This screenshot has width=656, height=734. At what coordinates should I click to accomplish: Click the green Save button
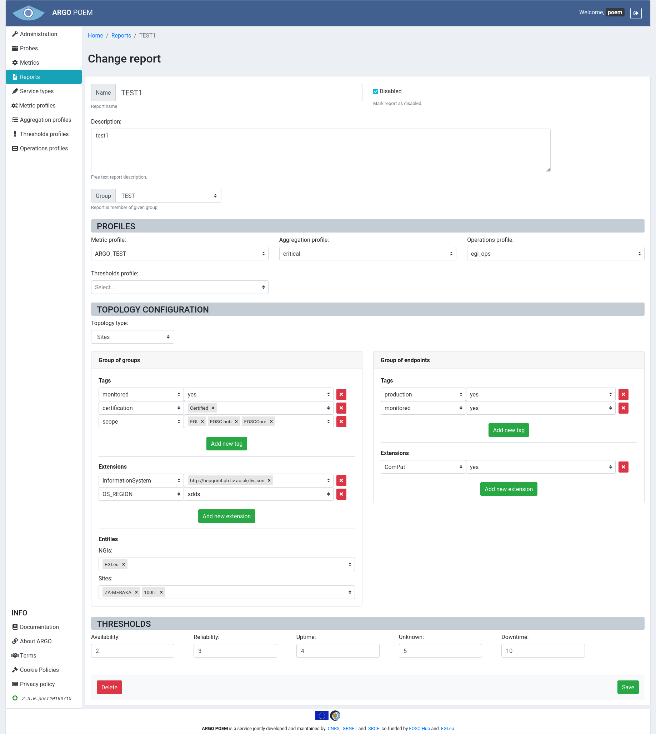point(628,688)
